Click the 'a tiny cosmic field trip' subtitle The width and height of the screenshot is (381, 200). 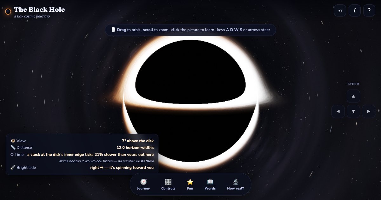[32, 16]
